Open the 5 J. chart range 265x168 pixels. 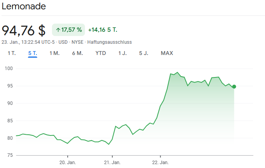(x=144, y=53)
